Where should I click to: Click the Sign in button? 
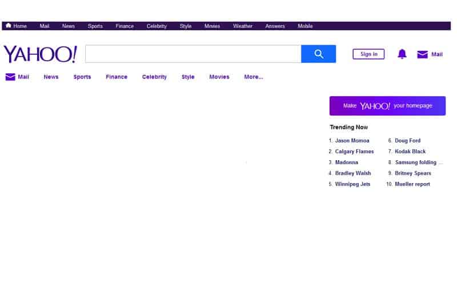coord(368,54)
